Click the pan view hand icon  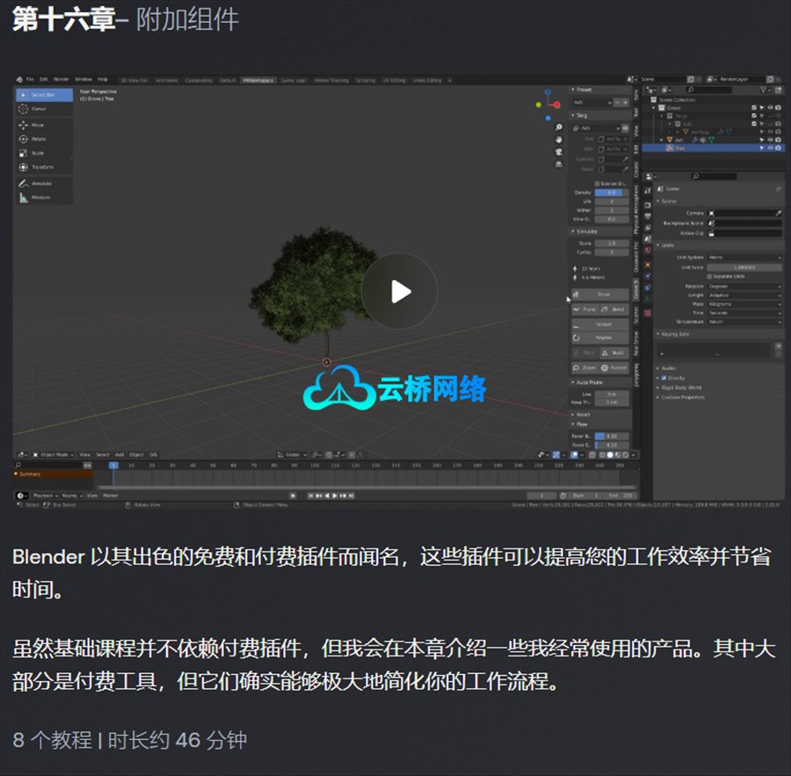[558, 139]
